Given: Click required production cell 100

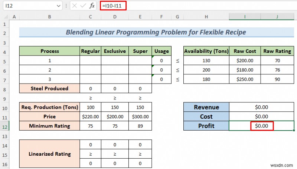Looking at the screenshot, I should click(x=90, y=107).
